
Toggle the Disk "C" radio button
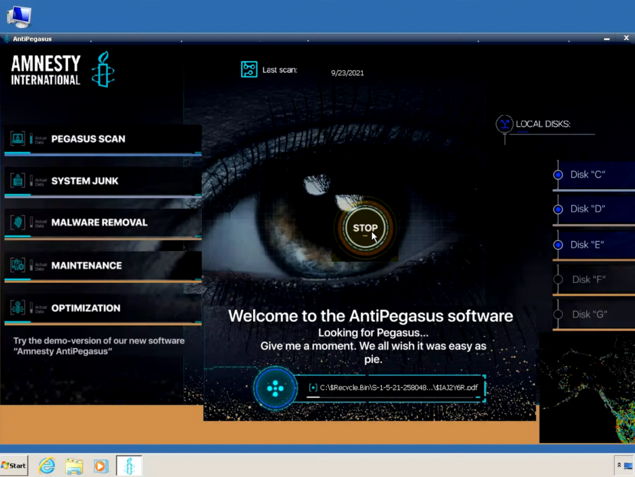(x=558, y=175)
